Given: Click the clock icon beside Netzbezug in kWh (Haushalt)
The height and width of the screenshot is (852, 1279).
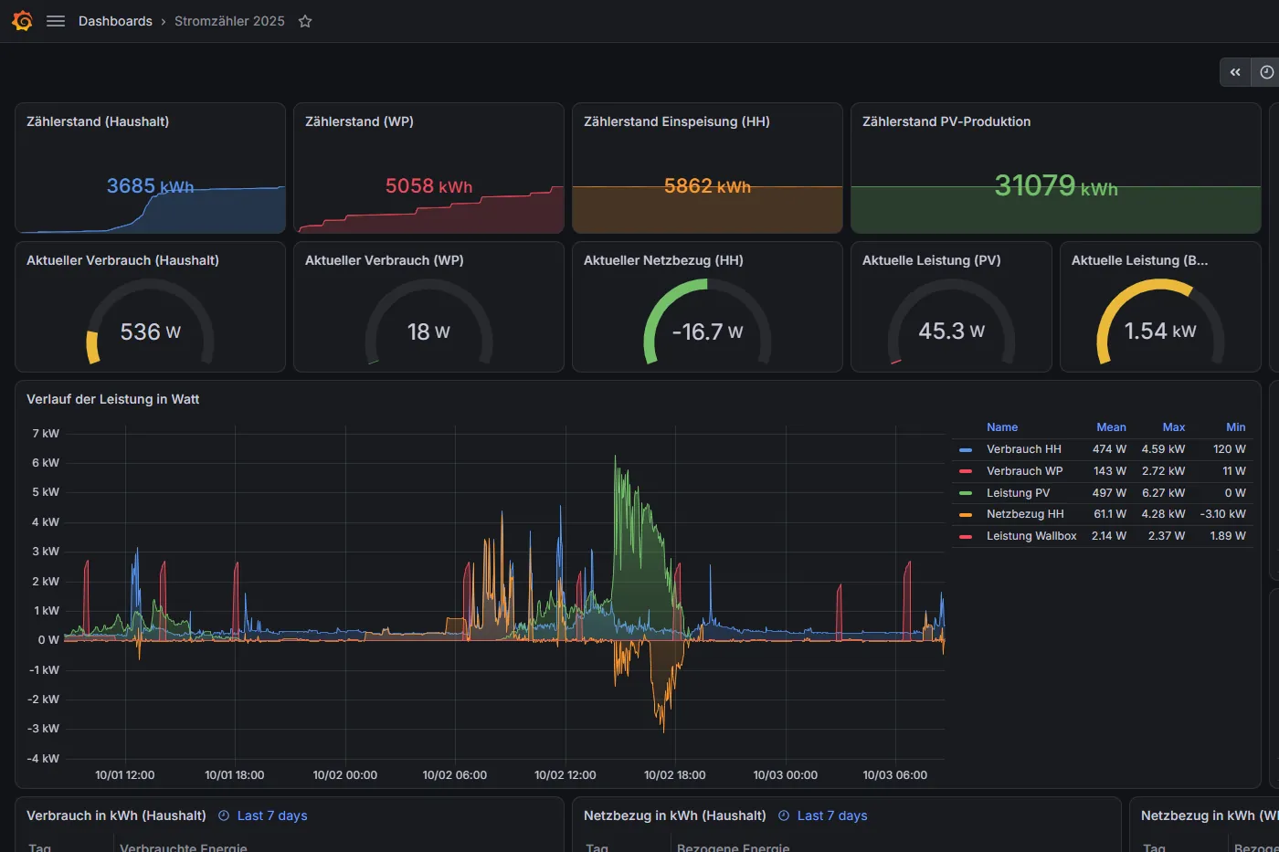Looking at the screenshot, I should coord(784,815).
